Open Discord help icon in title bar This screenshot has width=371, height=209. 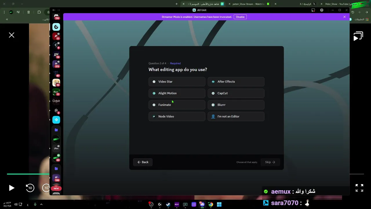322,10
